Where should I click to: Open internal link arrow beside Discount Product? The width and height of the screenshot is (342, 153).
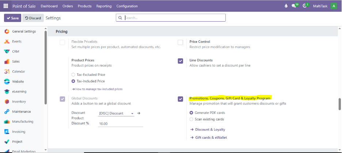(138, 113)
